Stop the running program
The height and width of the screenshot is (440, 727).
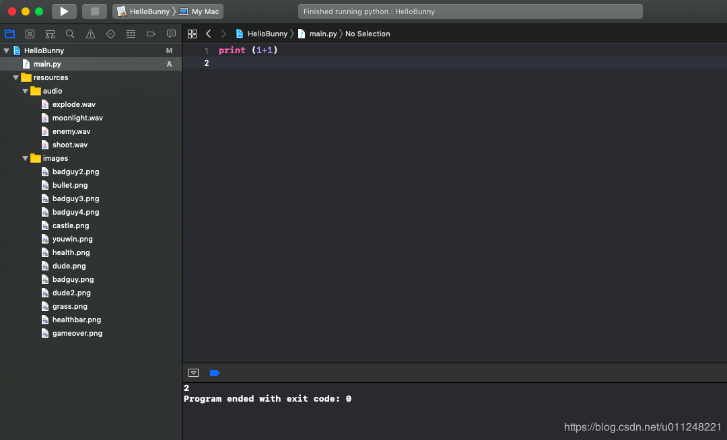click(95, 11)
